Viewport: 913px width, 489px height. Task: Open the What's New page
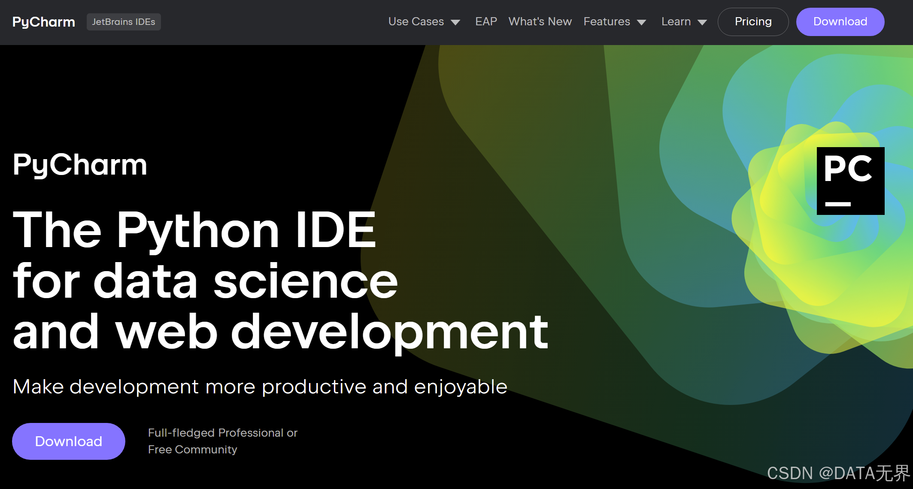point(540,21)
